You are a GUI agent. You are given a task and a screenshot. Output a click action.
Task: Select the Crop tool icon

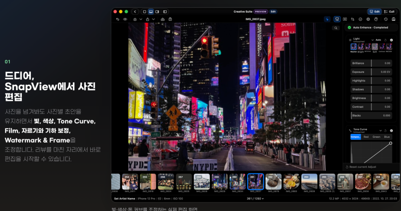[353, 19]
